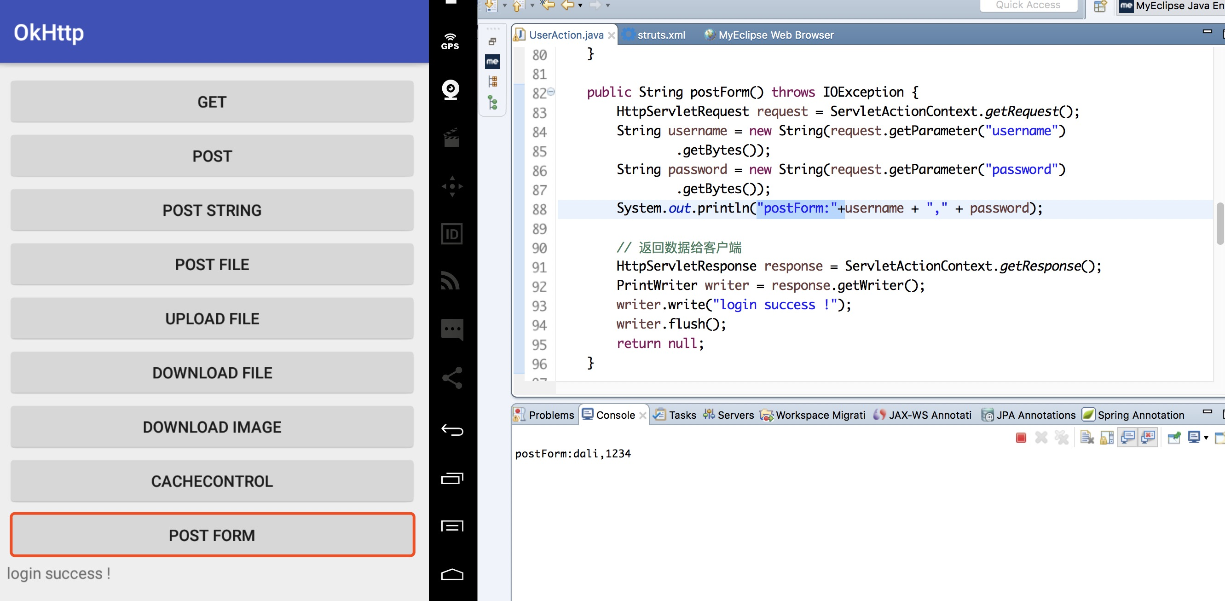Stop the running server with Terminate
1225x601 pixels.
coord(1021,438)
